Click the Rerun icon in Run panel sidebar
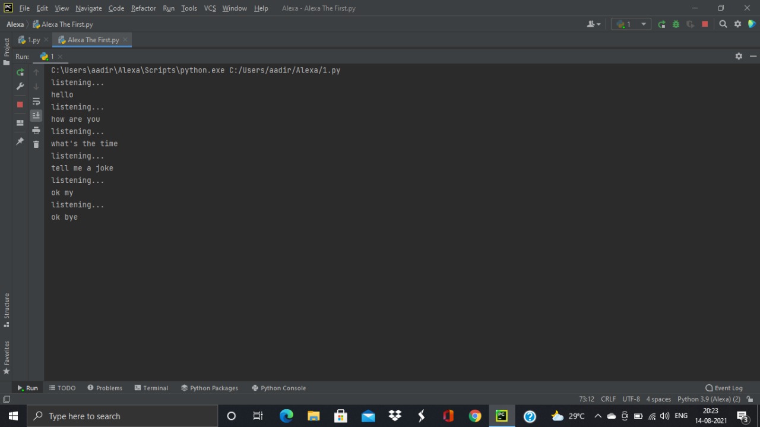Image resolution: width=760 pixels, height=427 pixels. pos(20,72)
